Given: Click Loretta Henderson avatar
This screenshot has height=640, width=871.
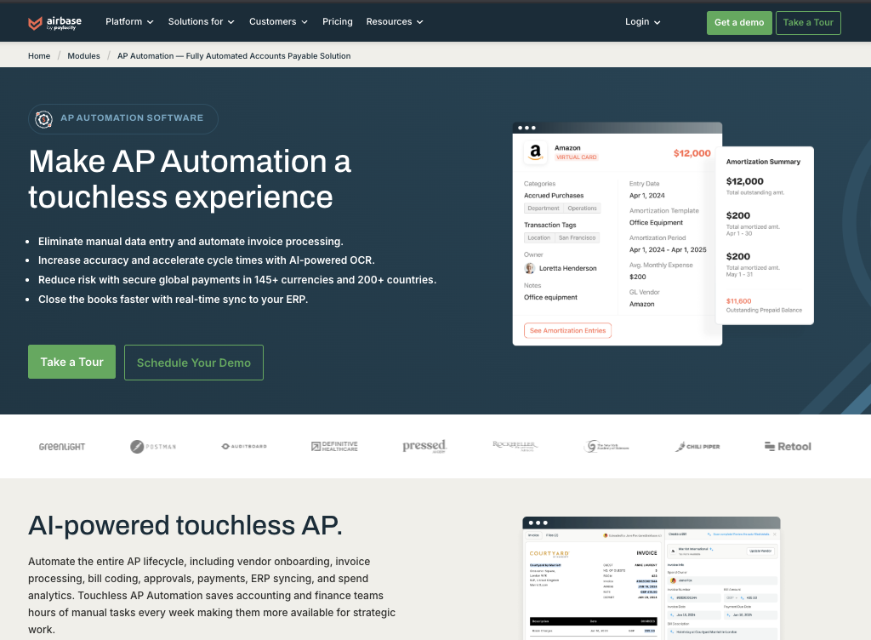Looking at the screenshot, I should point(529,268).
